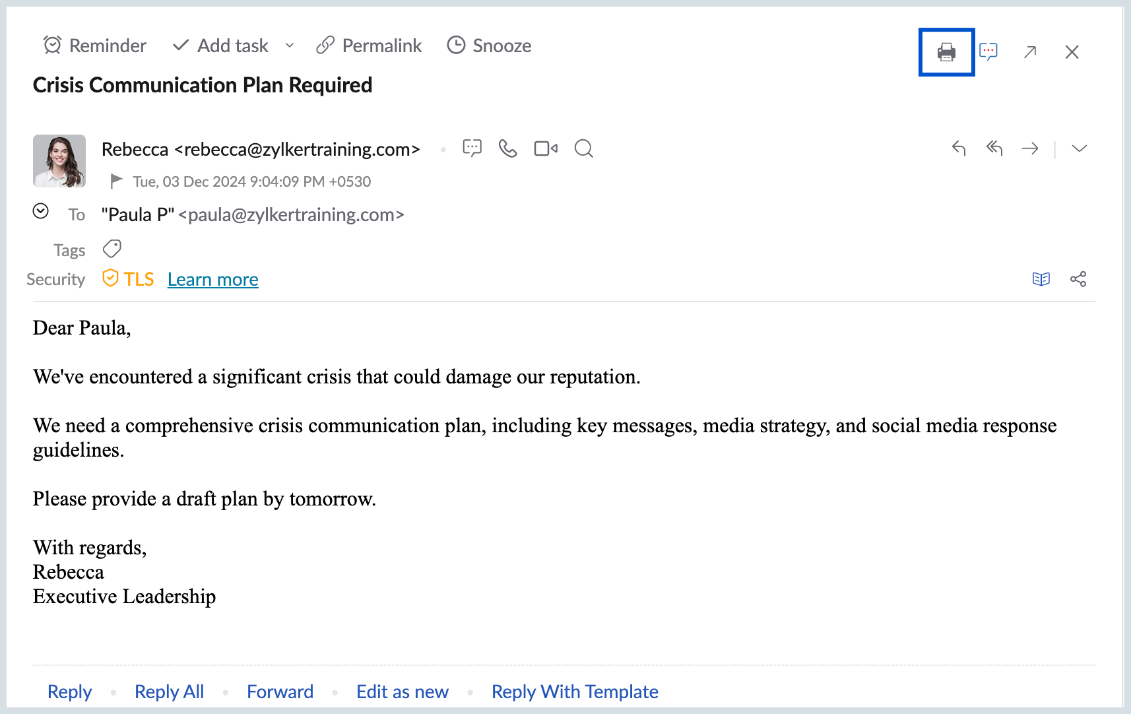1131x714 pixels.
Task: Expand the Add task dropdown arrow
Action: [289, 46]
